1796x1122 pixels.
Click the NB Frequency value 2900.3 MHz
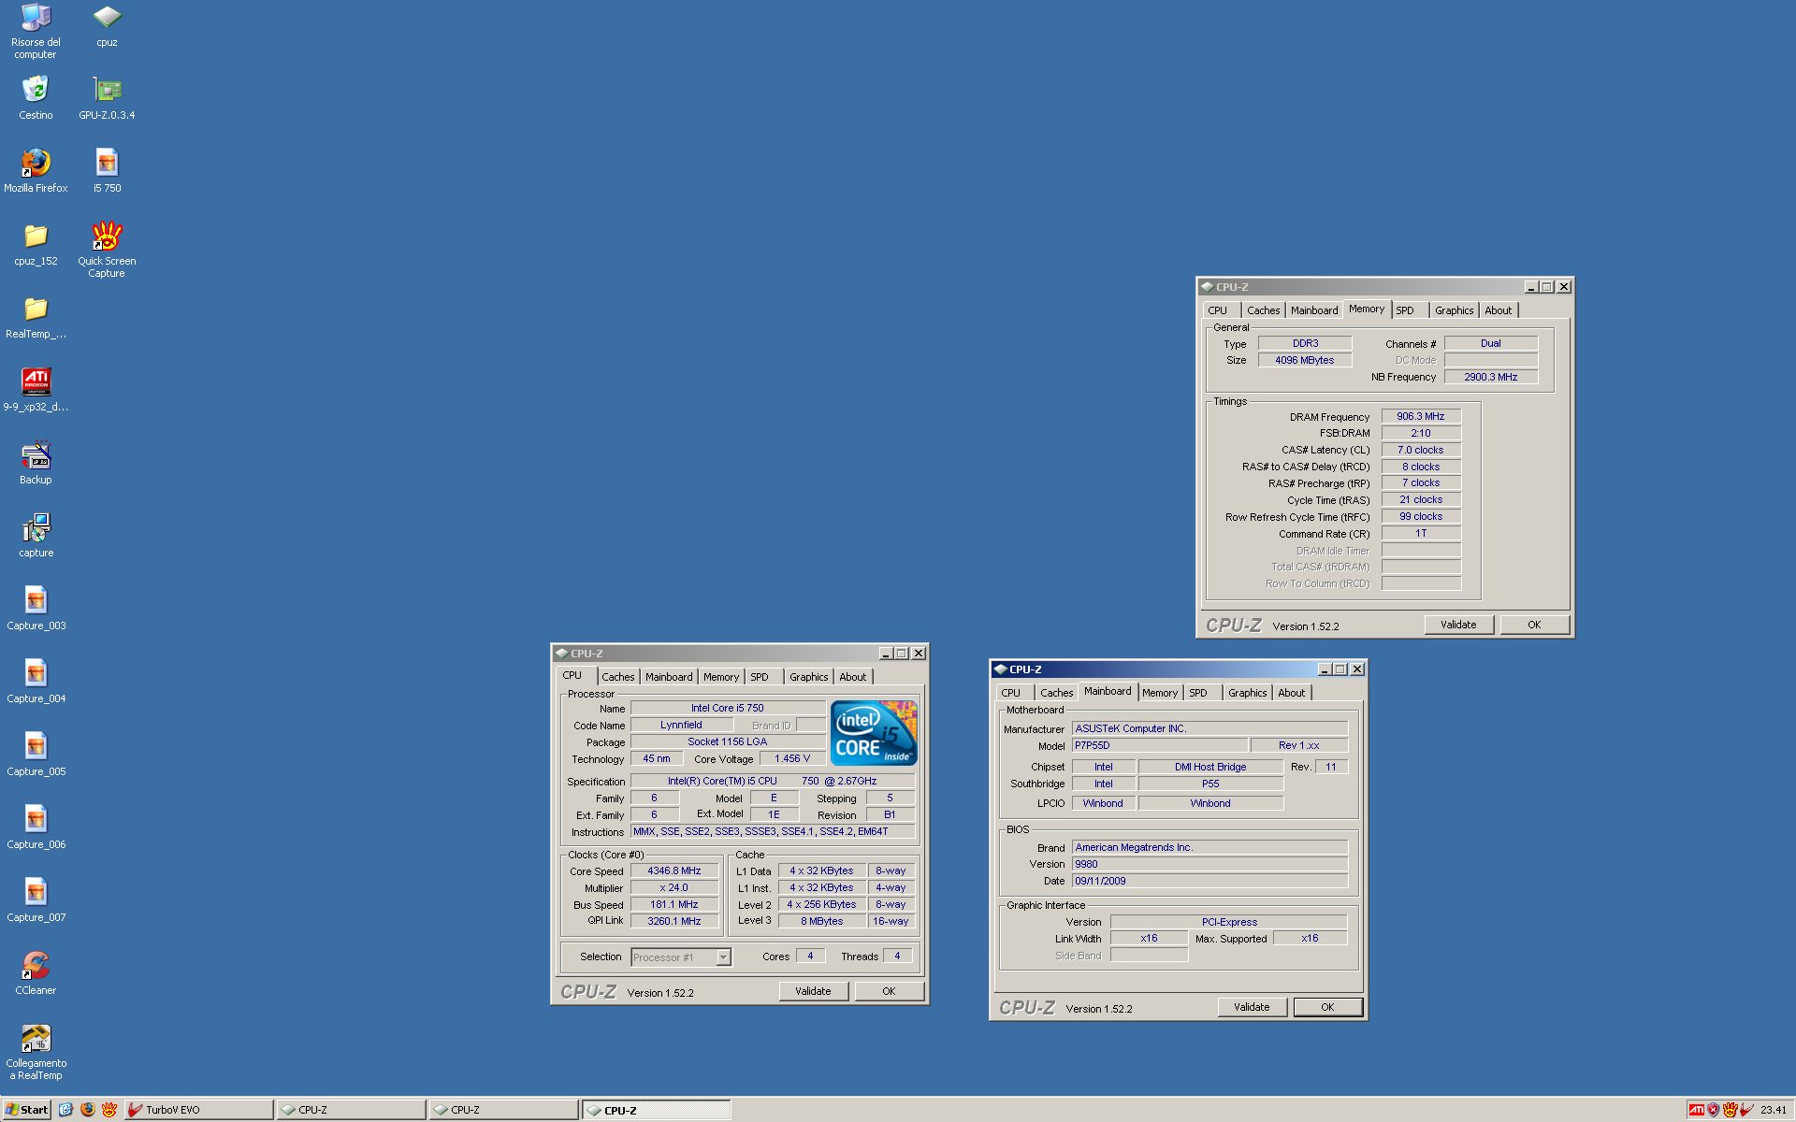1491,377
